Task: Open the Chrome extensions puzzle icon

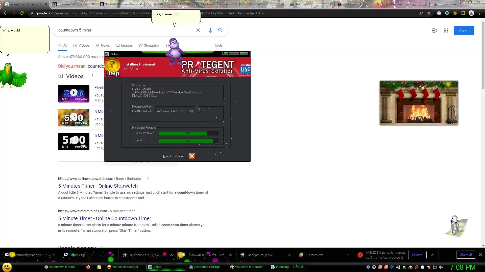Action: [x=455, y=13]
